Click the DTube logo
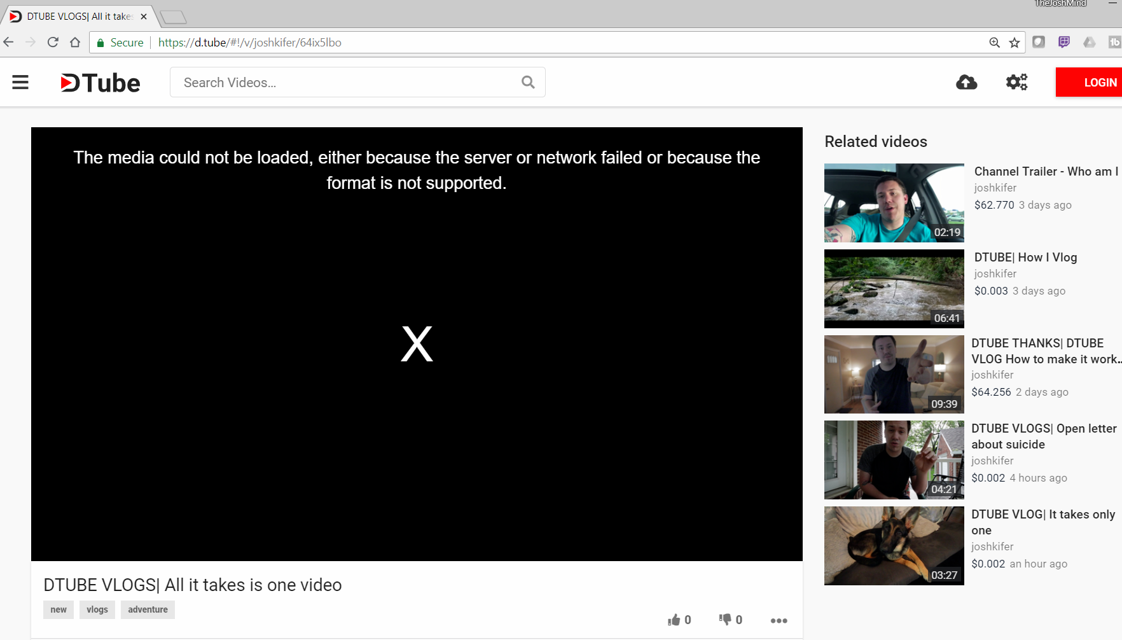The height and width of the screenshot is (640, 1122). pyautogui.click(x=100, y=83)
